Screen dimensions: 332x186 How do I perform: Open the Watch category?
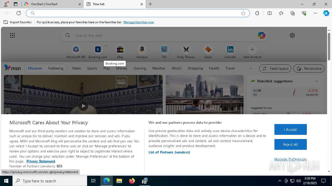point(177,68)
